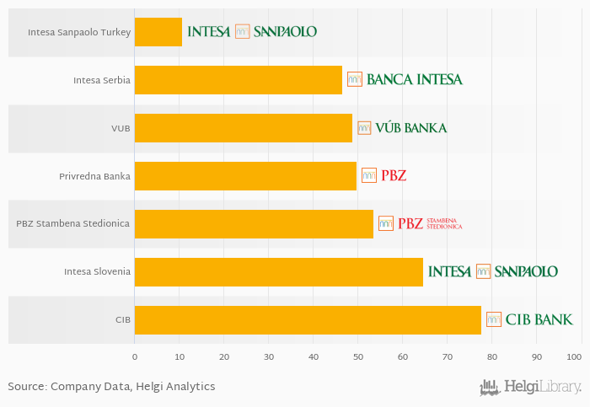Screen dimensions: 590x407
Task: Select the VUB orange bar
Action: click(x=244, y=128)
